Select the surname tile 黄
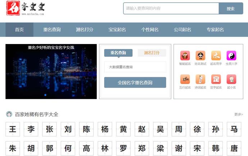 pyautogui.click(x=123, y=129)
